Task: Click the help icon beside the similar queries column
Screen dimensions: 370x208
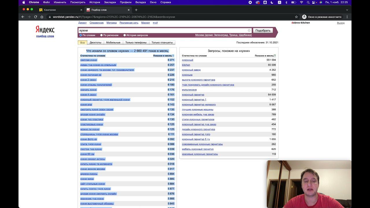Action: 275,55
